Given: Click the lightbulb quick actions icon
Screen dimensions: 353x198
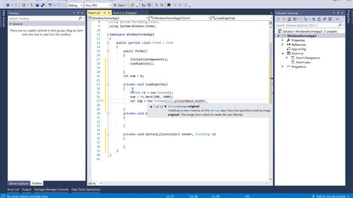Looking at the screenshot, I should pos(102,101).
